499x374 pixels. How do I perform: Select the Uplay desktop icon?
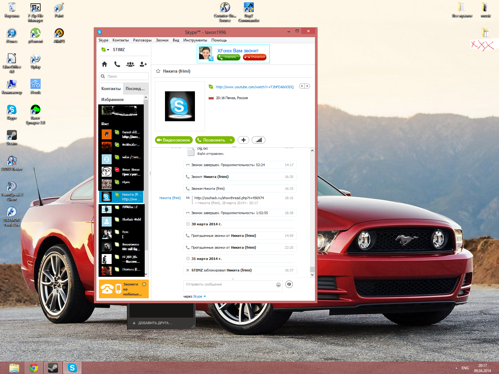tap(36, 61)
